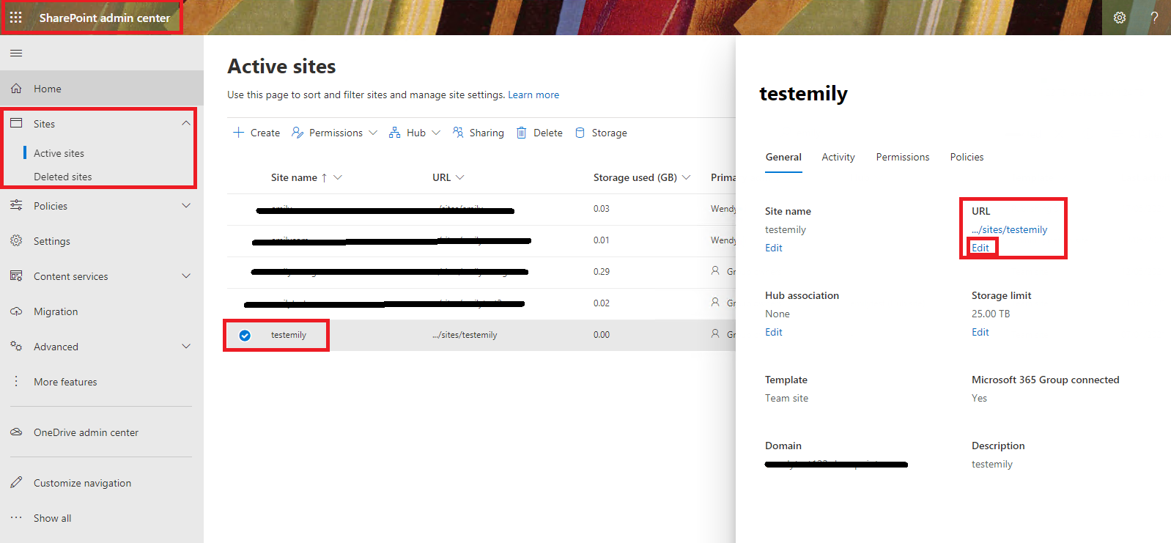Select Deleted sites in navigation

tap(63, 177)
